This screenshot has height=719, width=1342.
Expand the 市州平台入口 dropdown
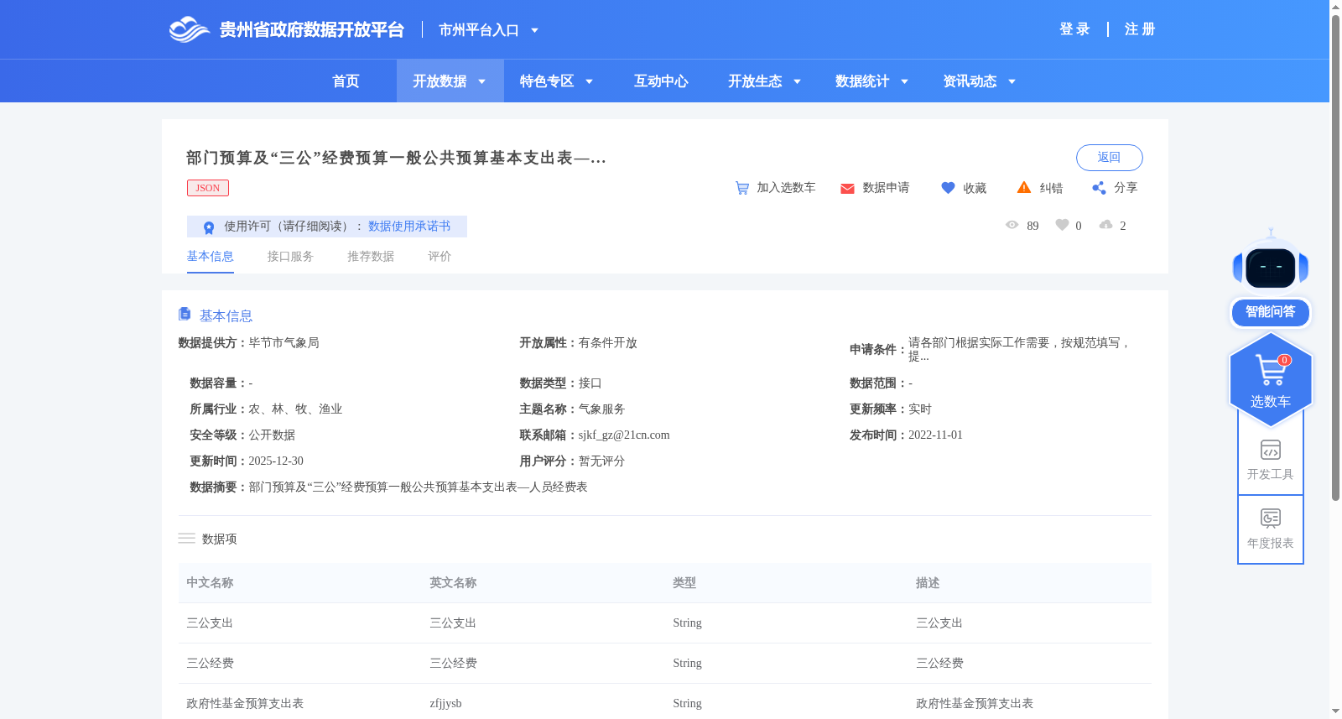534,31
